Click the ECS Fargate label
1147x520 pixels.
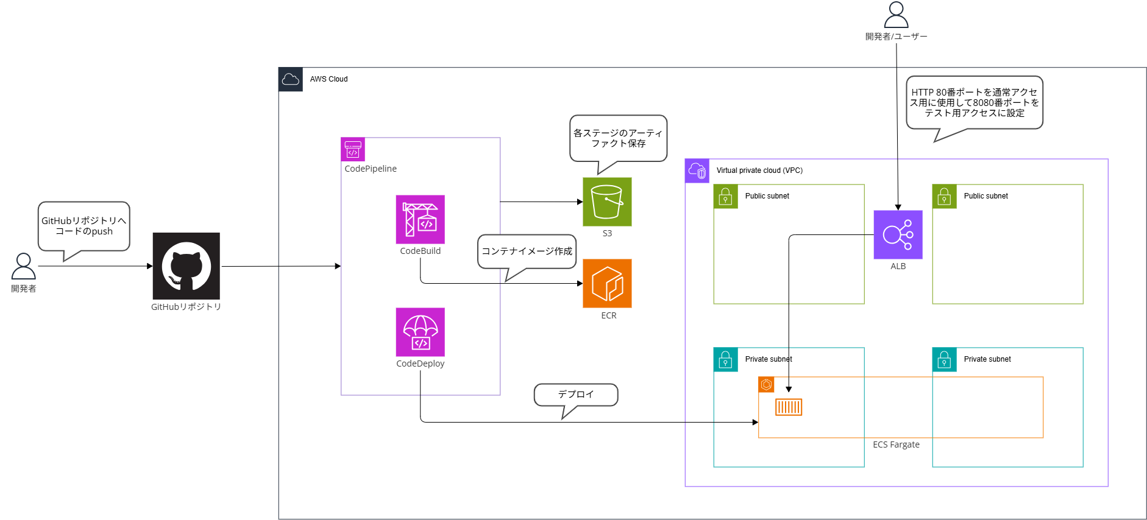[896, 444]
